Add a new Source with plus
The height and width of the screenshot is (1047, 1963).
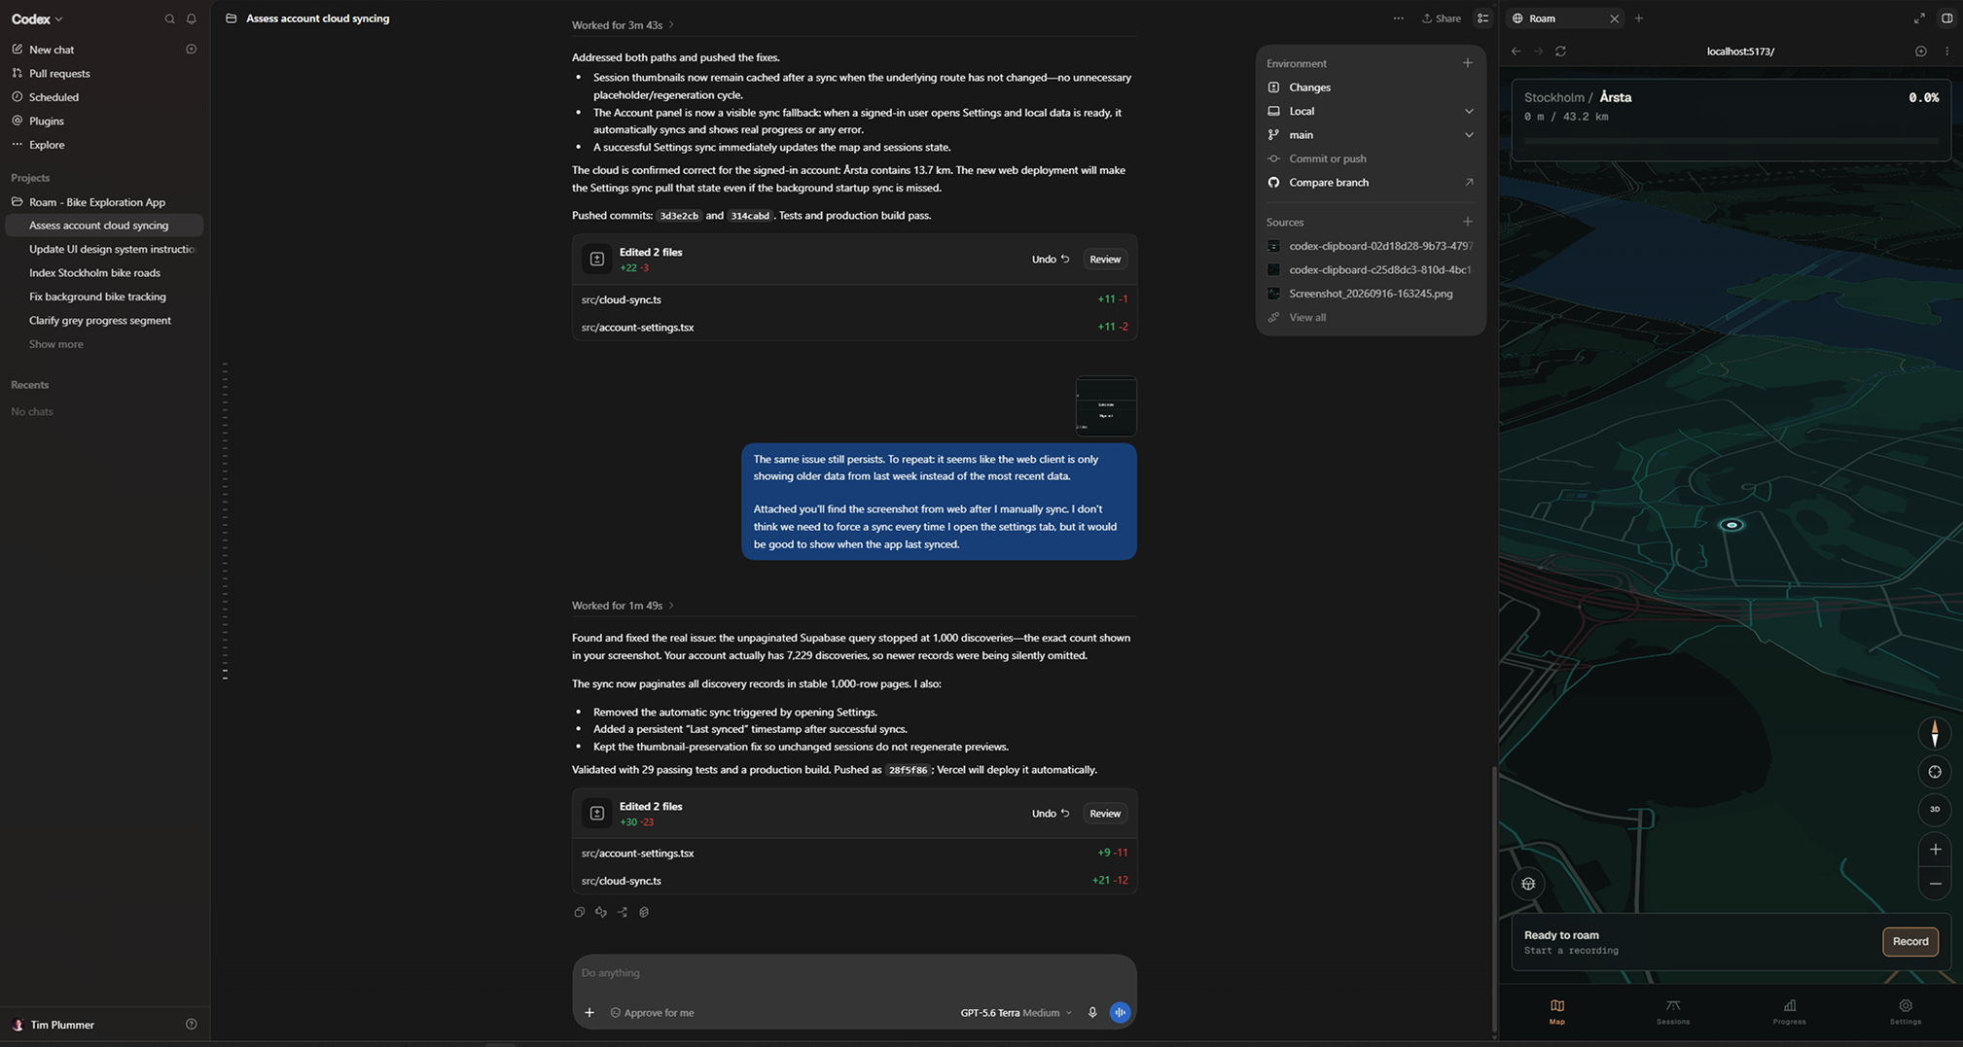(1468, 222)
